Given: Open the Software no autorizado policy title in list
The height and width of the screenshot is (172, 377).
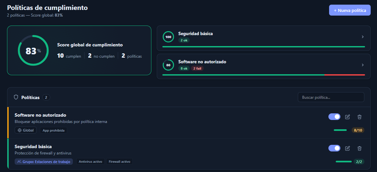Looking at the screenshot, I should pyautogui.click(x=40, y=115).
